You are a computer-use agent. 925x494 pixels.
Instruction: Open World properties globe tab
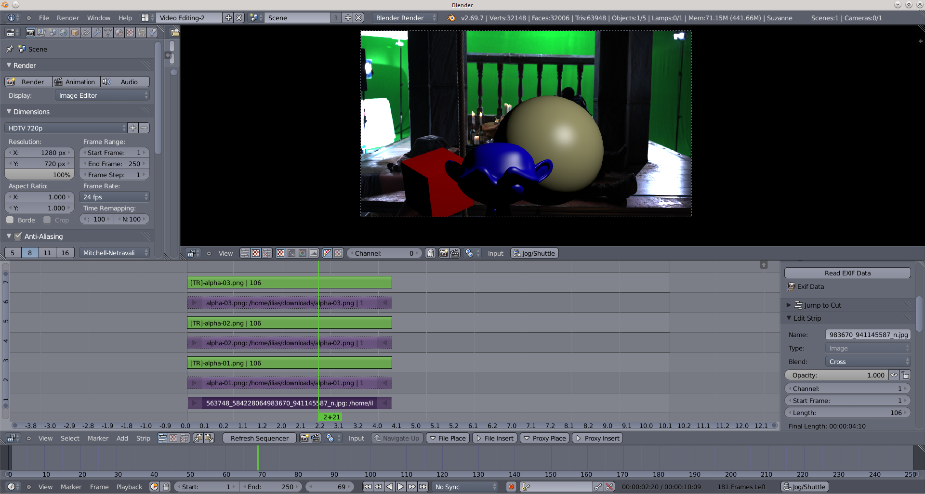(64, 33)
